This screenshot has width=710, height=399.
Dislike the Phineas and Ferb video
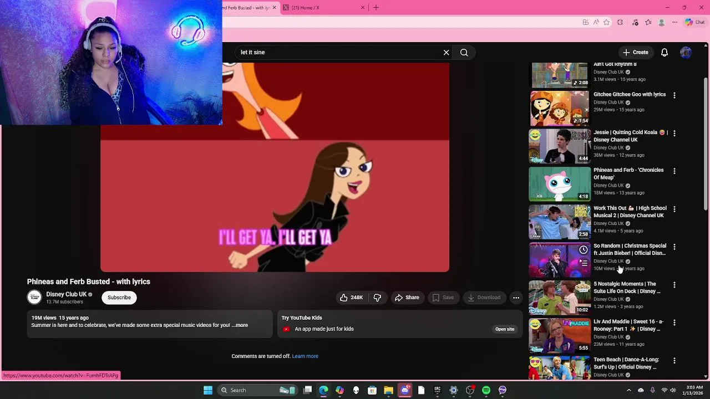tap(377, 298)
